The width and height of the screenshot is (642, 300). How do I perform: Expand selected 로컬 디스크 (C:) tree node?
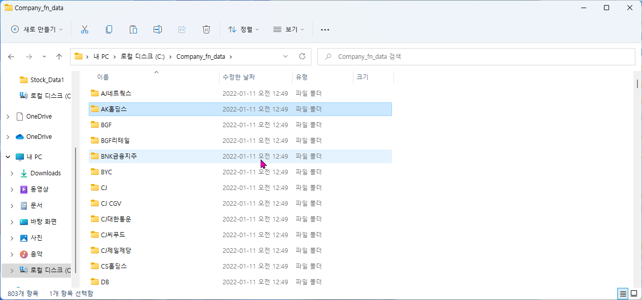(12, 270)
